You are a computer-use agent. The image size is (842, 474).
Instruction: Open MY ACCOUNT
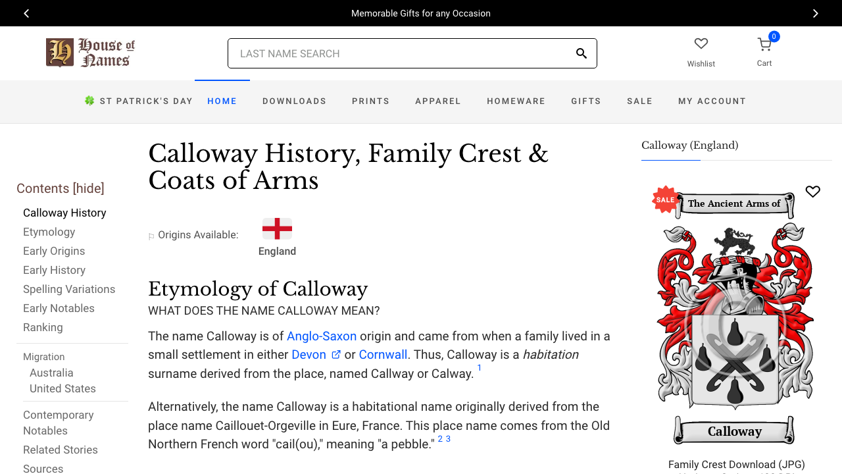point(712,101)
